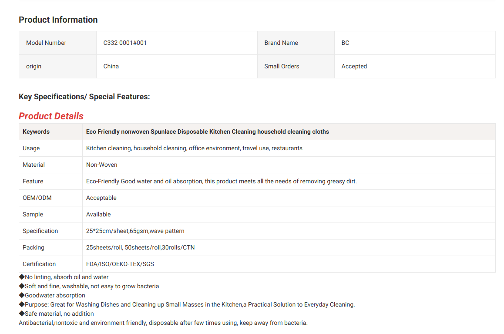Click the Keywords row description text
The image size is (504, 334).
click(x=207, y=132)
